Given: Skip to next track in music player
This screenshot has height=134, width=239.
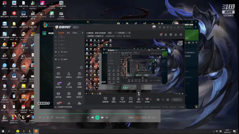Looking at the screenshot, I should 102,117.
